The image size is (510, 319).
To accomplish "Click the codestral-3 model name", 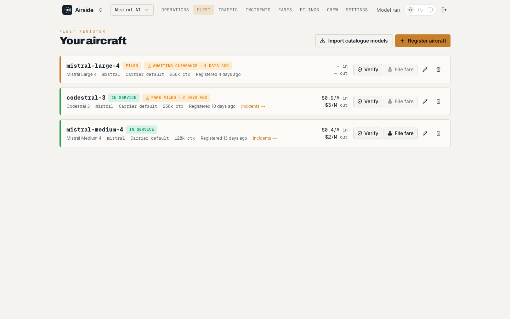I will (x=86, y=97).
